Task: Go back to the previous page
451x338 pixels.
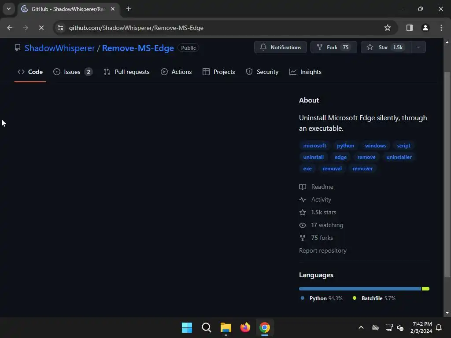Action: point(10,28)
